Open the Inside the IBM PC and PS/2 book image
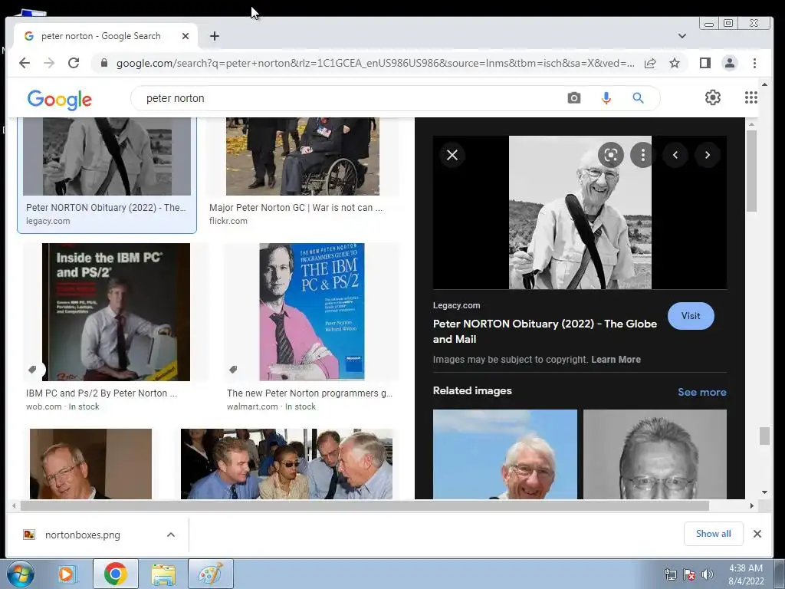This screenshot has height=589, width=785. click(x=117, y=312)
